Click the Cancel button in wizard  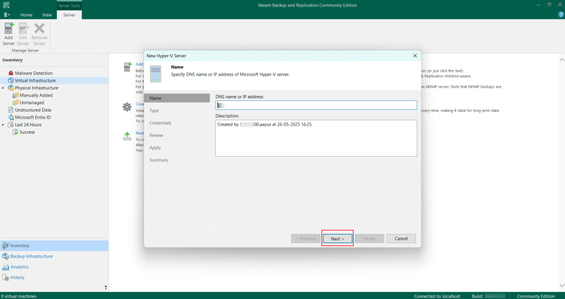point(401,238)
